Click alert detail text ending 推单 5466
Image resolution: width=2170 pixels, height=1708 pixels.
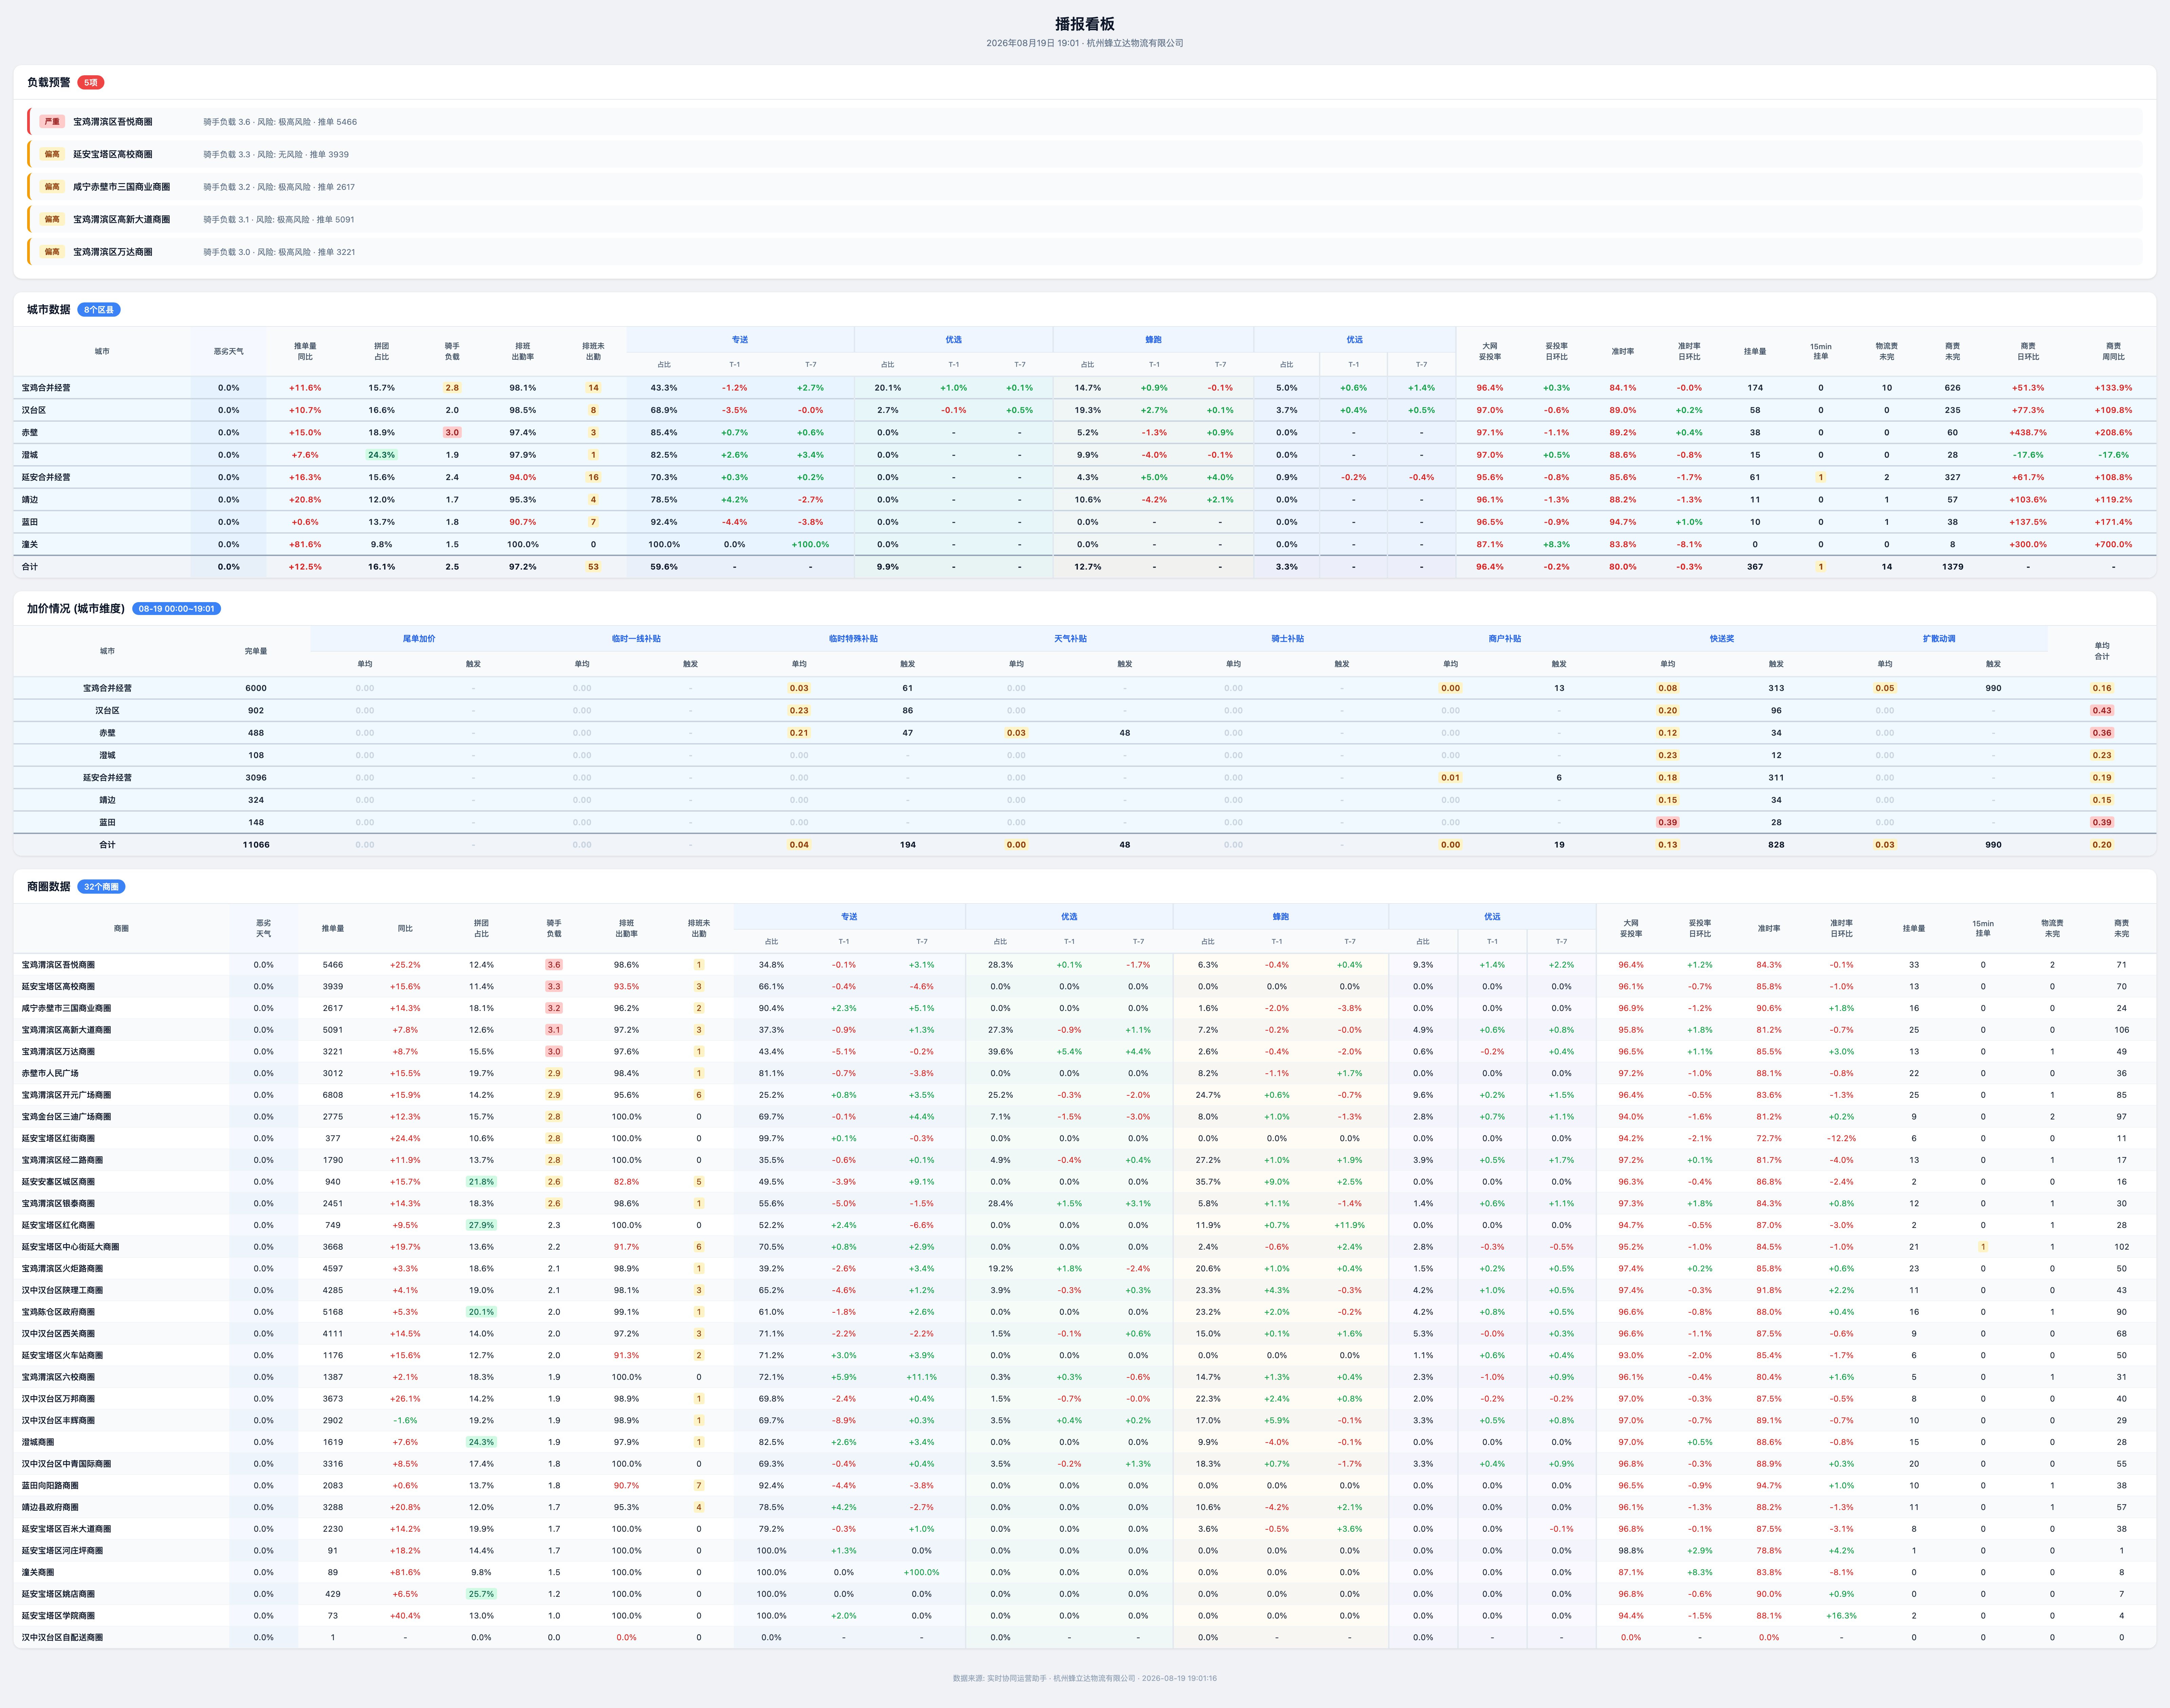280,122
